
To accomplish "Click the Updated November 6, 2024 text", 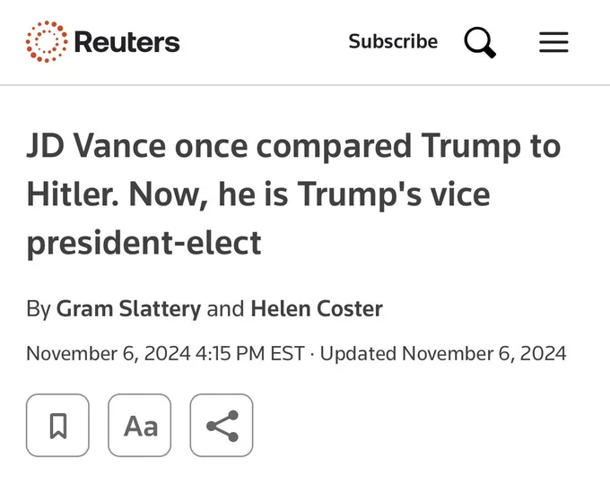I will [x=443, y=354].
